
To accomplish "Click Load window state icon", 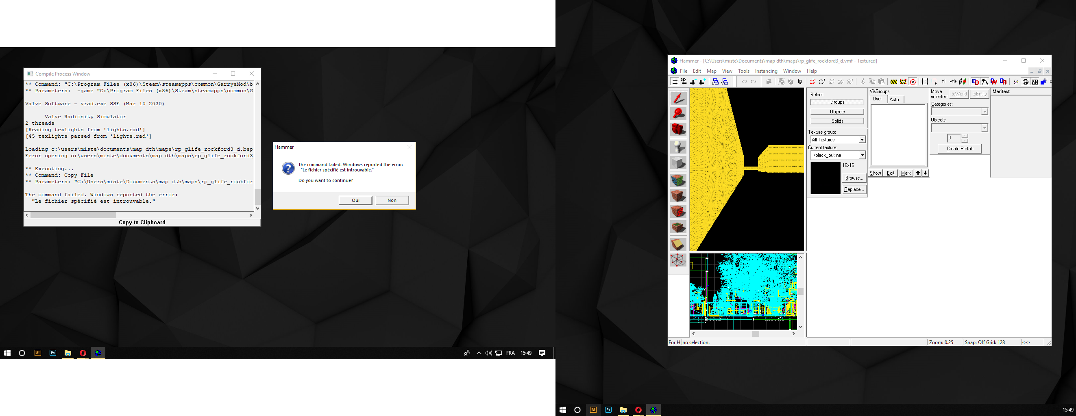I will click(716, 82).
